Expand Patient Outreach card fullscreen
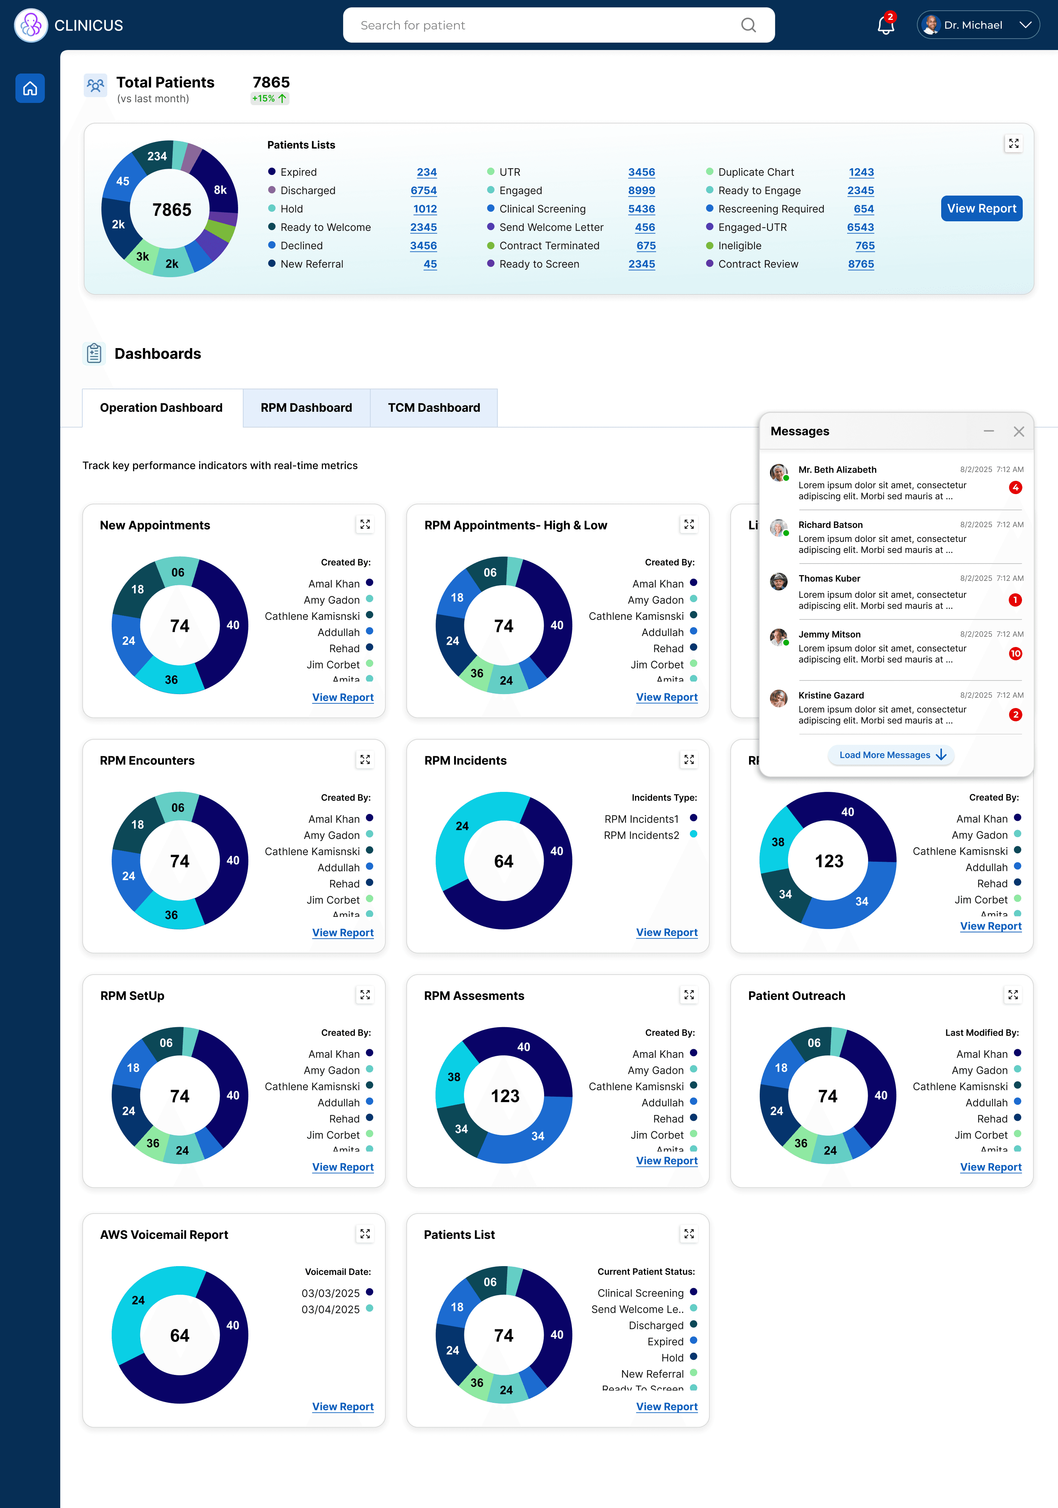 1013,995
